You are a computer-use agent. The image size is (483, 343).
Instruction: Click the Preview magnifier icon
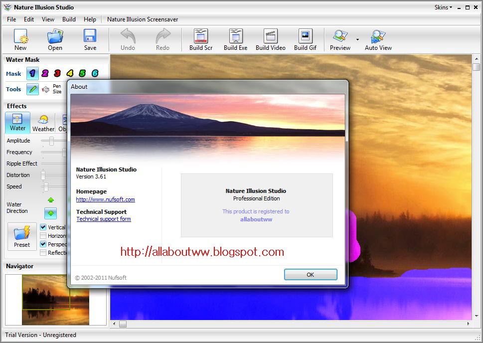[340, 36]
